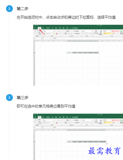The width and height of the screenshot is (123, 160).
Task: Click red font color icon in step 2 screenshot
Action: pos(57,34)
